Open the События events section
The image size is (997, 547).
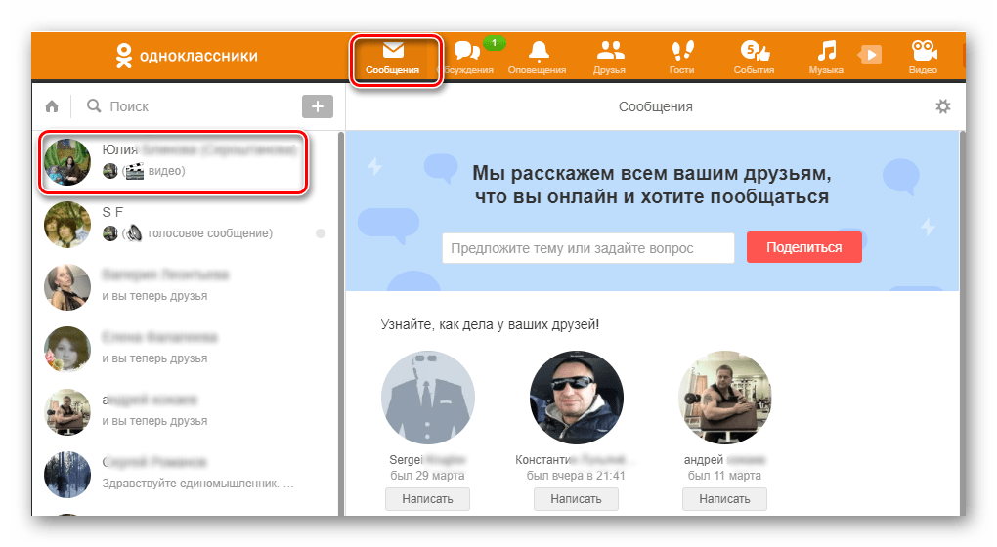click(x=755, y=58)
